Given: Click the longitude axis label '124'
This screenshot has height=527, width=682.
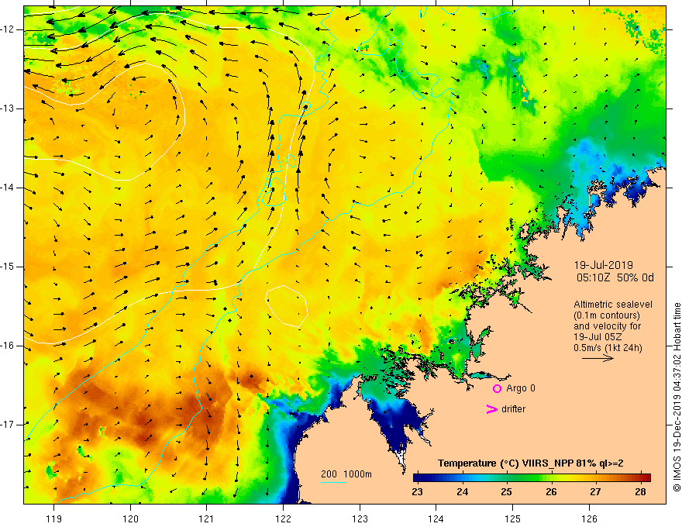Looking at the screenshot, I should click(436, 518).
